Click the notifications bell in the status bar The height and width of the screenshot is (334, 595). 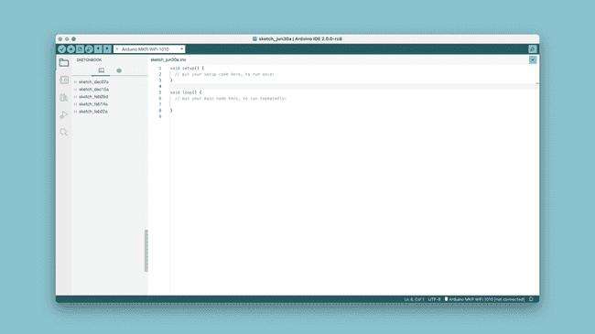tap(531, 299)
